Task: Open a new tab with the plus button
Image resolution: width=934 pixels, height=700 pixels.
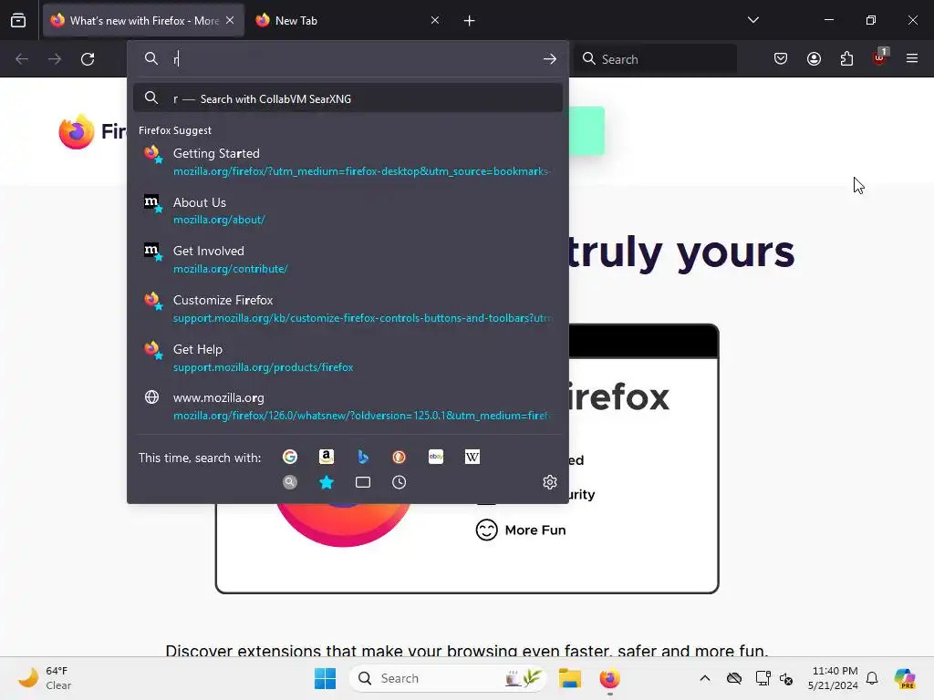Action: 470,21
